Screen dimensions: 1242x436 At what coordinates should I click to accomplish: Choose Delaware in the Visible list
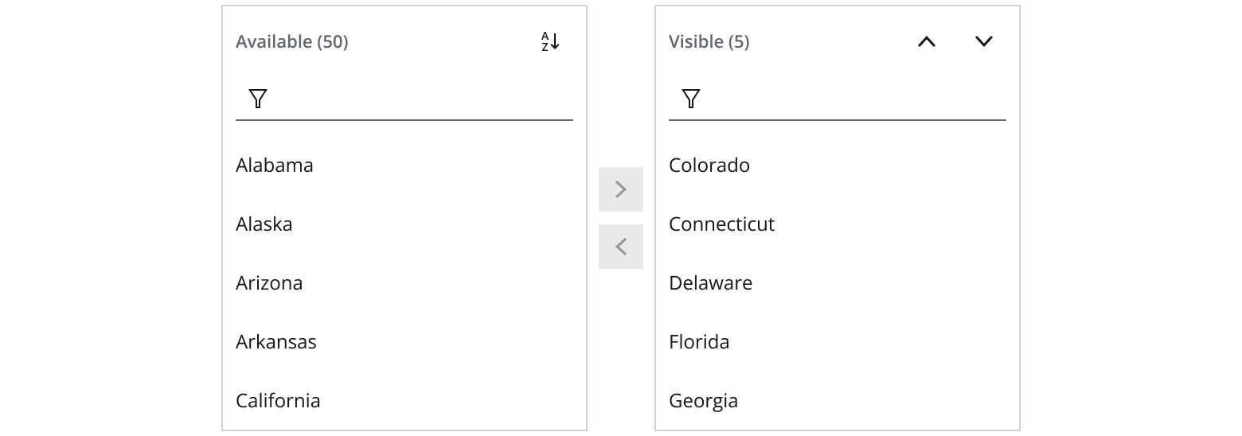coord(710,283)
